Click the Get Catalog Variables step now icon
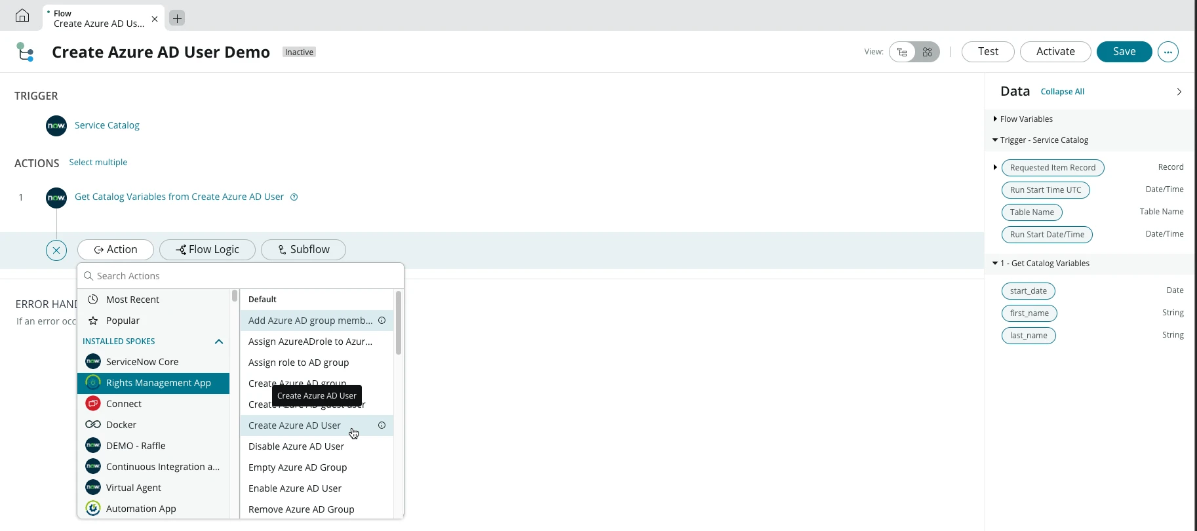 (x=56, y=197)
